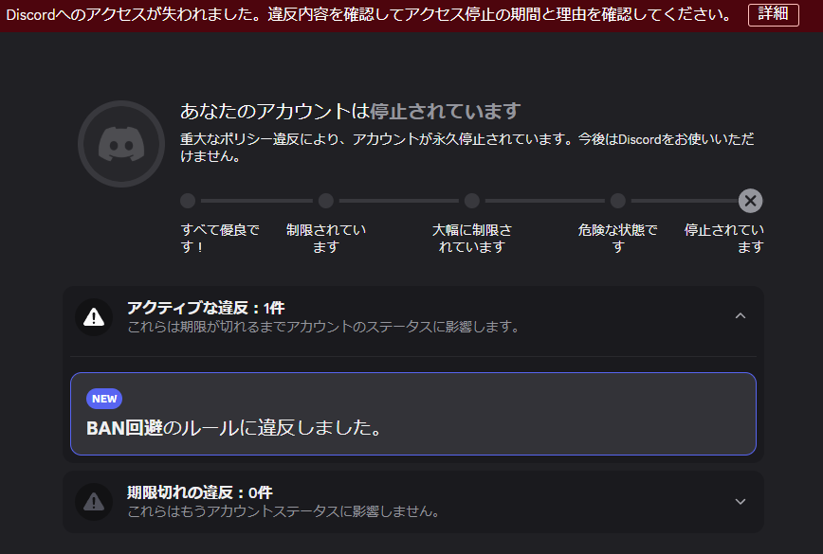Click the 重大なポリシー違反により description paragraph
This screenshot has height=554, width=823.
pyautogui.click(x=467, y=148)
